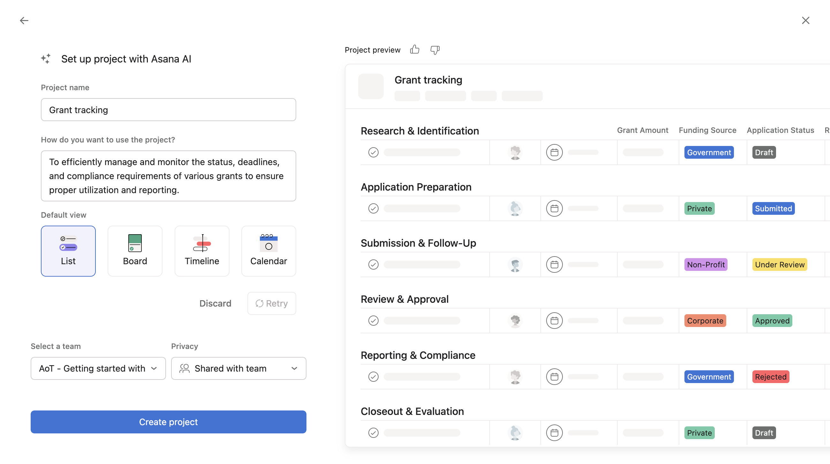This screenshot has height=464, width=830.
Task: Open the Shared with team privacy dropdown
Action: [x=238, y=368]
